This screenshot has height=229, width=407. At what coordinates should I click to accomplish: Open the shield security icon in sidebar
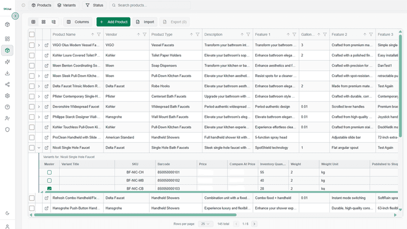(7, 130)
